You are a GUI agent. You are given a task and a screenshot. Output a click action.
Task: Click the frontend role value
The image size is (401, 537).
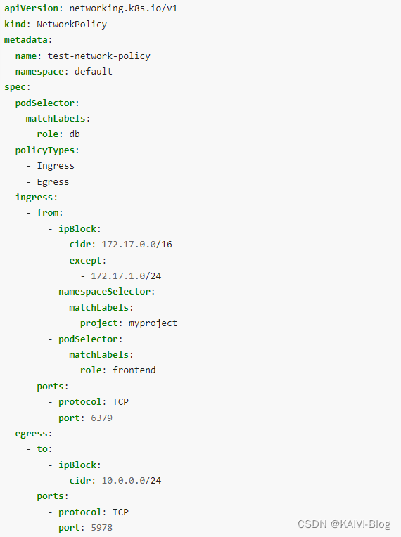click(x=134, y=370)
